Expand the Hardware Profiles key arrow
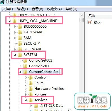This screenshot has width=112, height=111. [26, 89]
